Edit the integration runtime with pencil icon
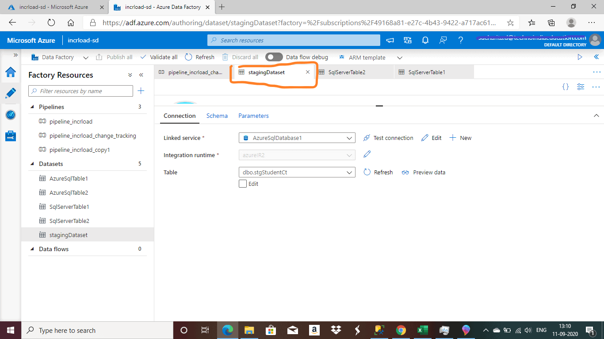The image size is (604, 339). [x=367, y=154]
